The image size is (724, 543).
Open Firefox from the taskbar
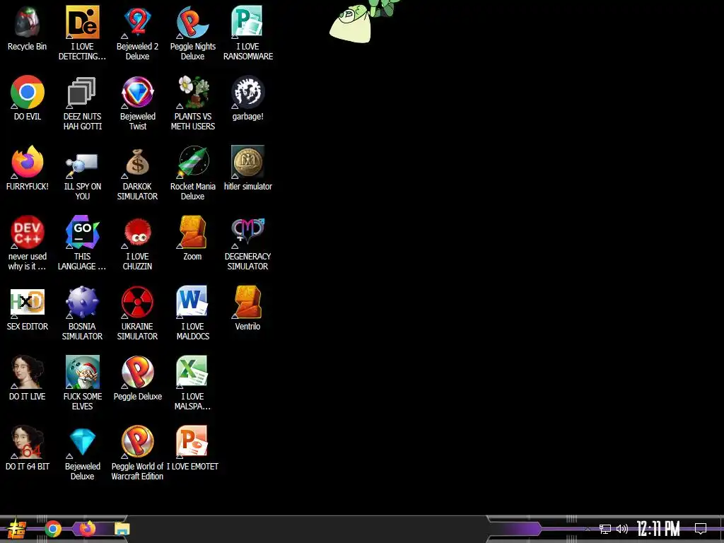[87, 529]
